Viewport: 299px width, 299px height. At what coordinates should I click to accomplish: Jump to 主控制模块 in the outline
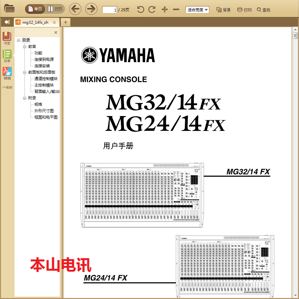[44, 85]
